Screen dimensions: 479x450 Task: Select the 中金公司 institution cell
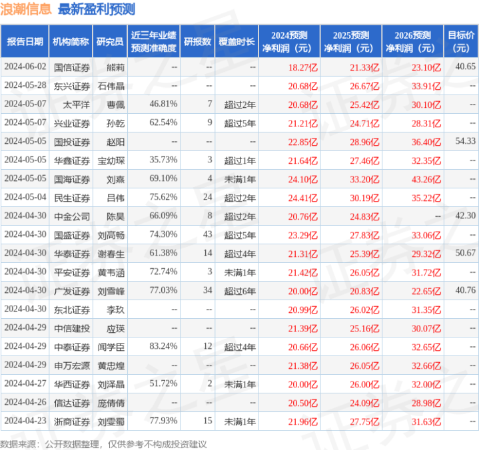(72, 216)
